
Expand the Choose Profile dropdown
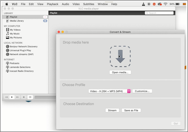pos(129,91)
